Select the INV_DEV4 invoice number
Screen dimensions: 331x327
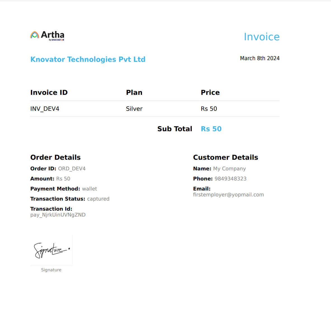click(45, 109)
